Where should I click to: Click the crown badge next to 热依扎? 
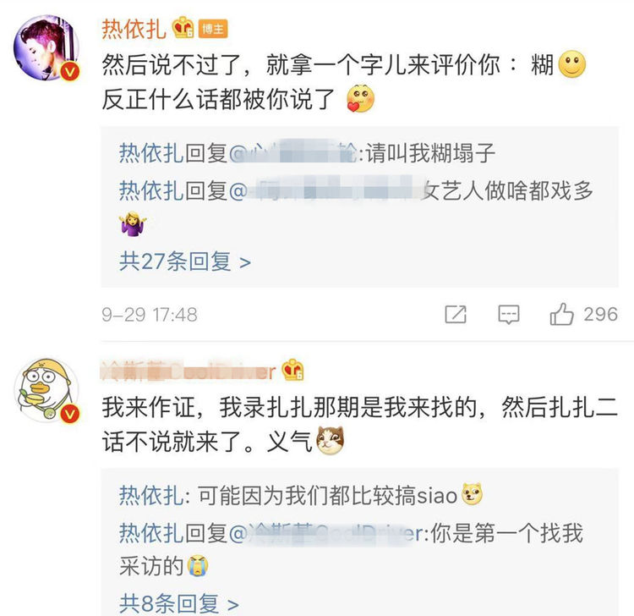[183, 28]
